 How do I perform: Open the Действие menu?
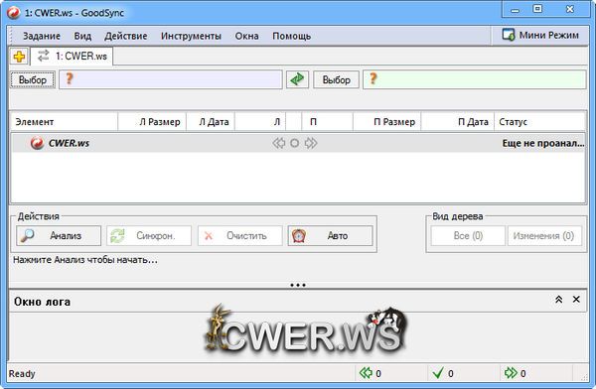pyautogui.click(x=126, y=36)
